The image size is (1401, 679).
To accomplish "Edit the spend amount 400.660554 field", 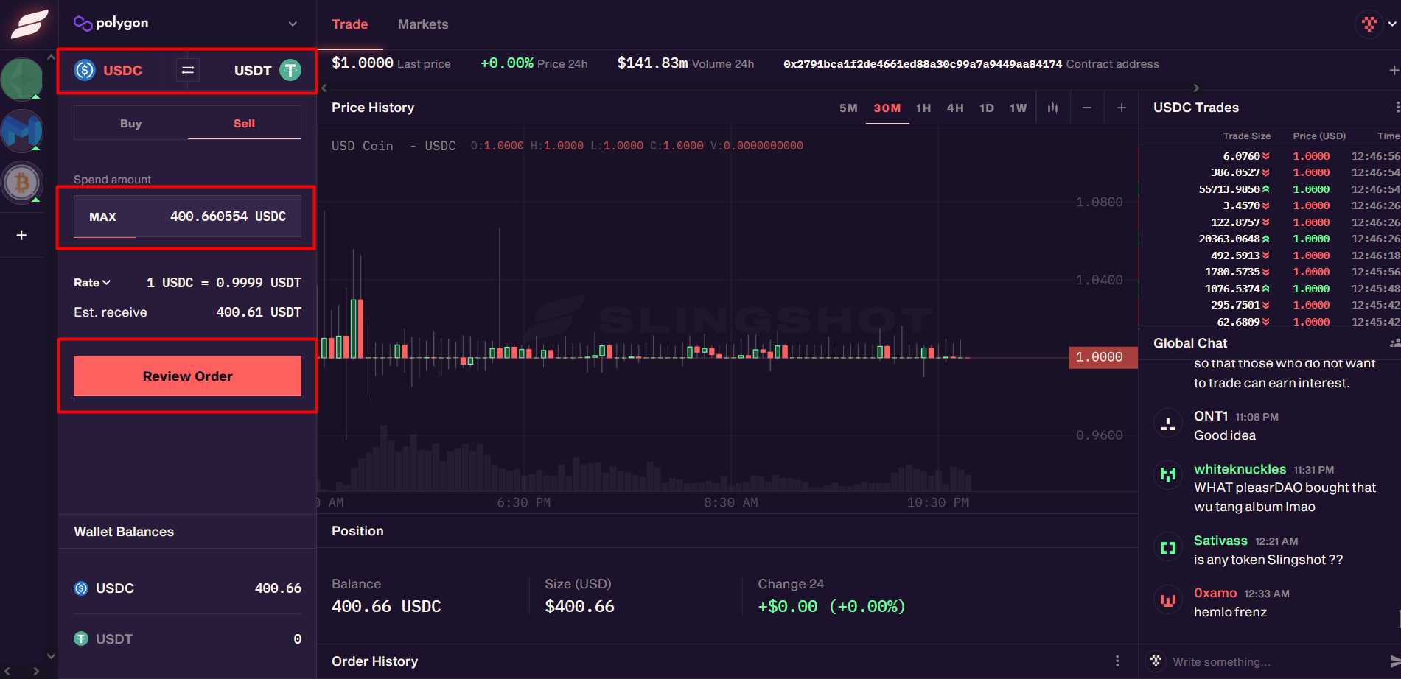I will (228, 217).
